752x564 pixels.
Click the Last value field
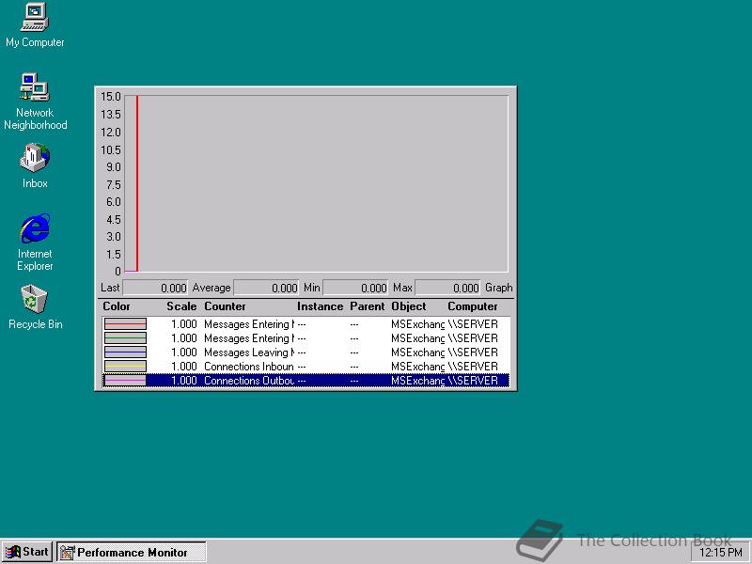pyautogui.click(x=155, y=288)
